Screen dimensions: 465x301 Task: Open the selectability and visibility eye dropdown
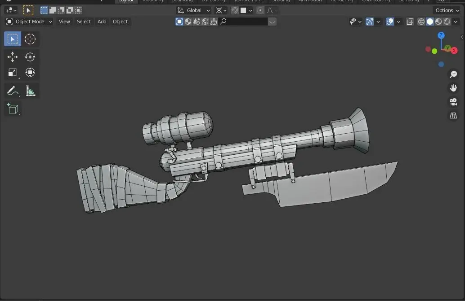coord(356,22)
